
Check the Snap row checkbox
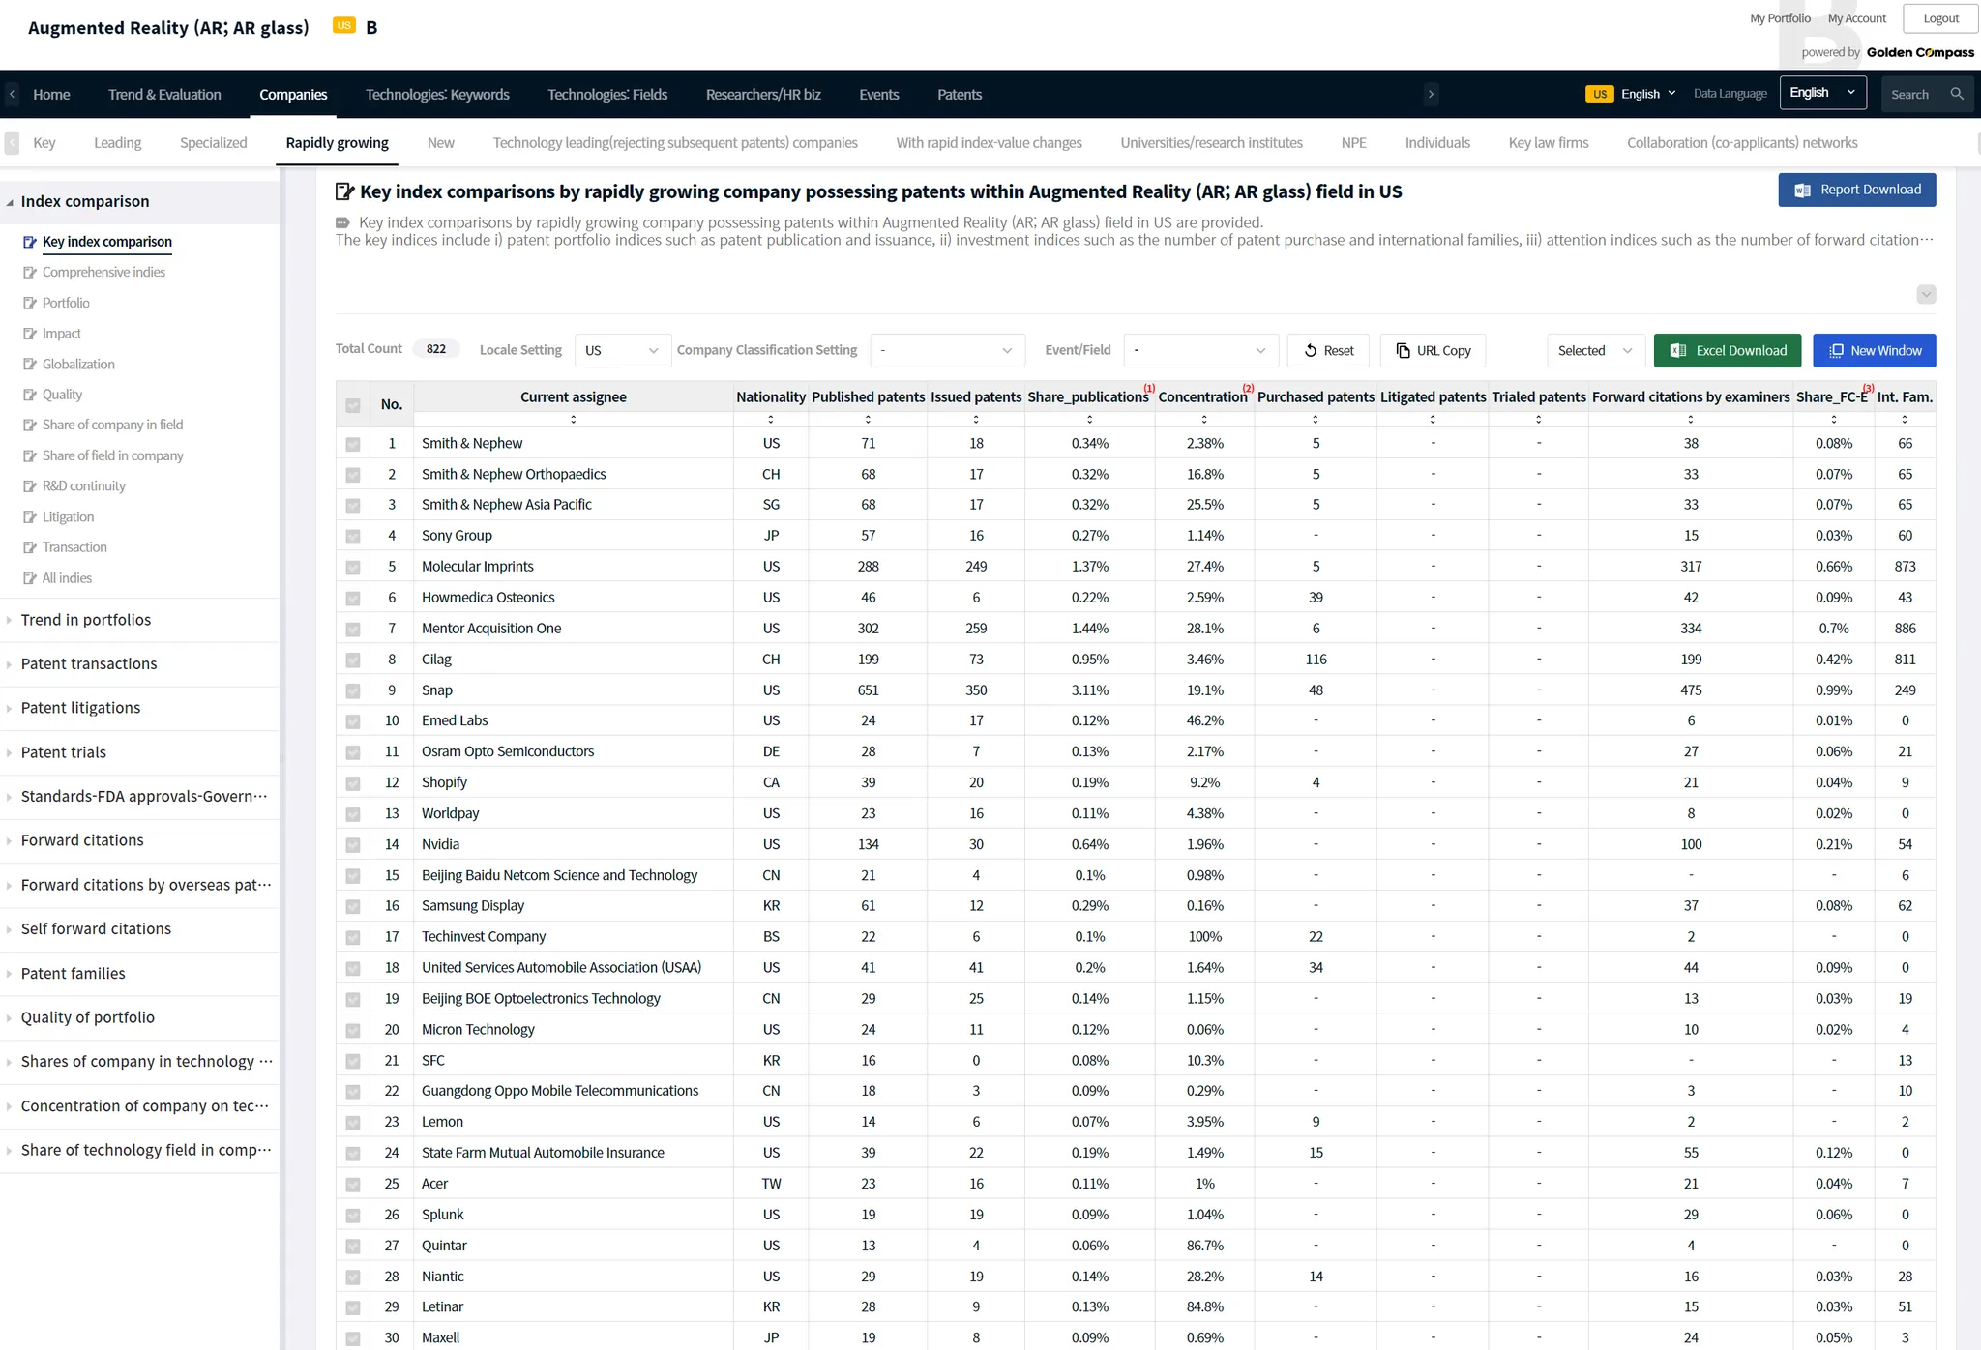[353, 690]
